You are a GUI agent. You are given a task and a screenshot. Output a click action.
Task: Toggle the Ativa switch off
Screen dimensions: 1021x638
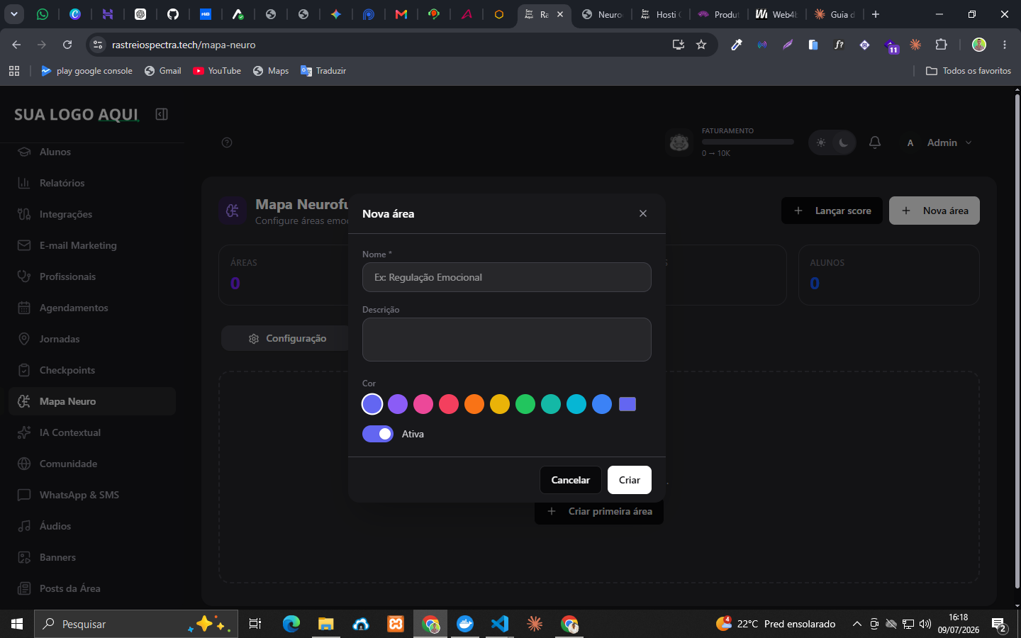coord(378,434)
